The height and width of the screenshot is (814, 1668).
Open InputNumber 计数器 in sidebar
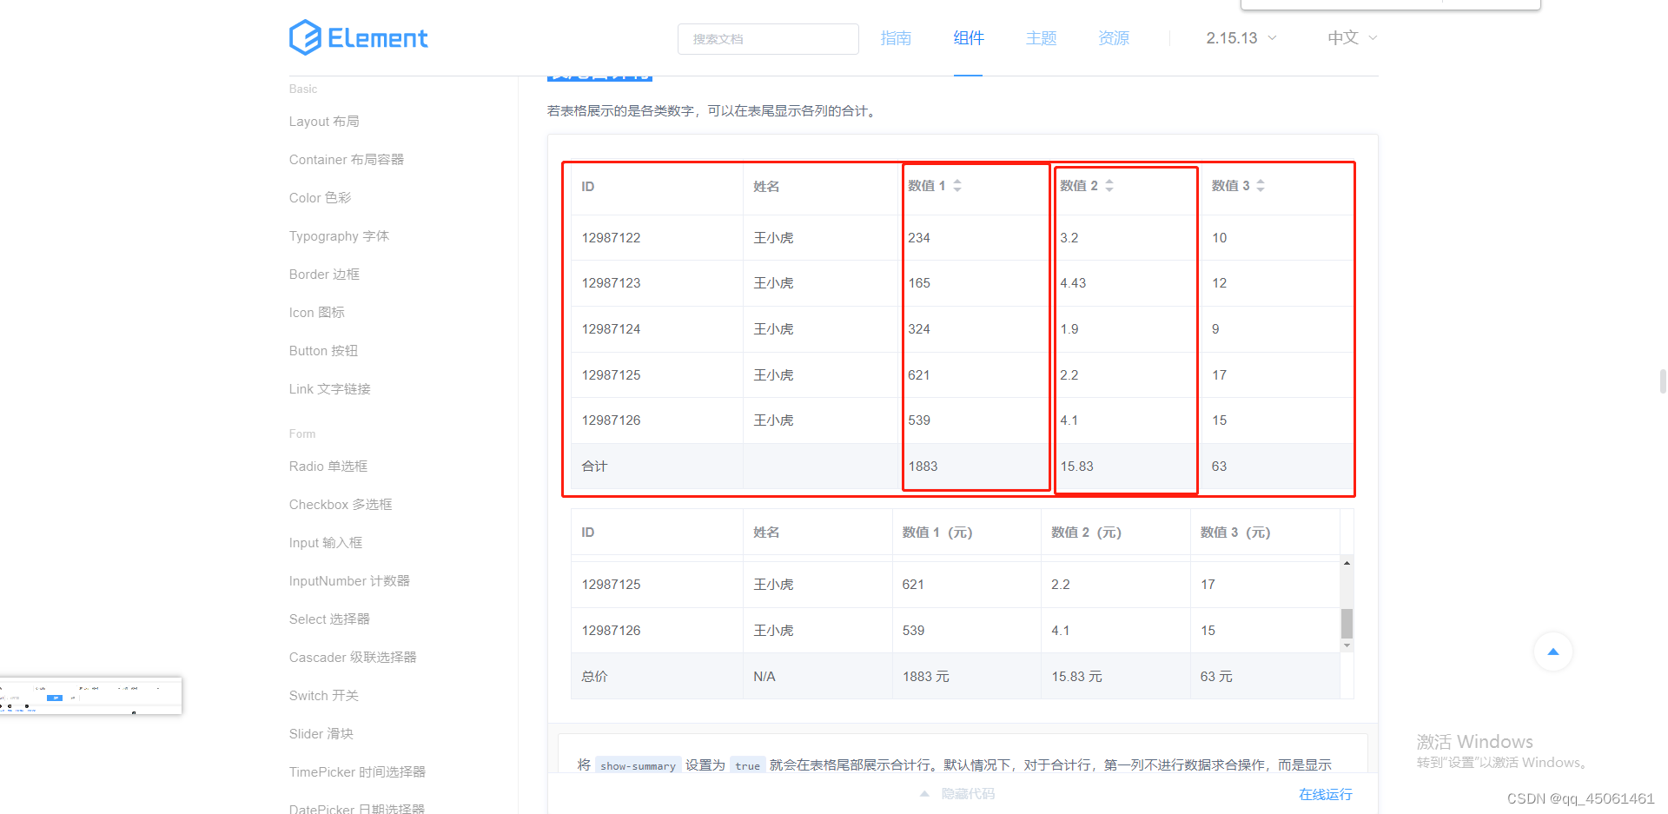point(349,581)
